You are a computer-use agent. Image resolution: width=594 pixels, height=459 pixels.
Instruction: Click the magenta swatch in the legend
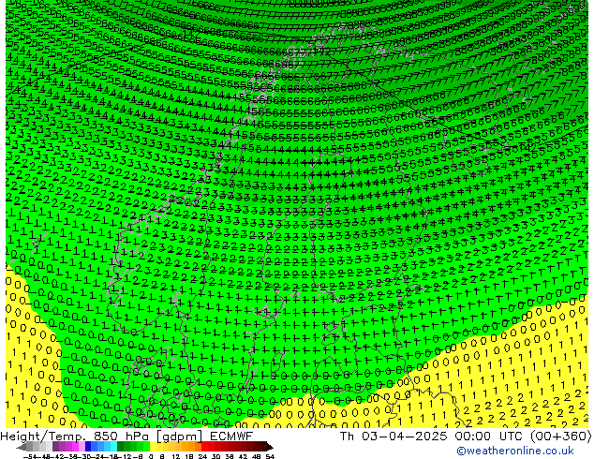(x=75, y=447)
